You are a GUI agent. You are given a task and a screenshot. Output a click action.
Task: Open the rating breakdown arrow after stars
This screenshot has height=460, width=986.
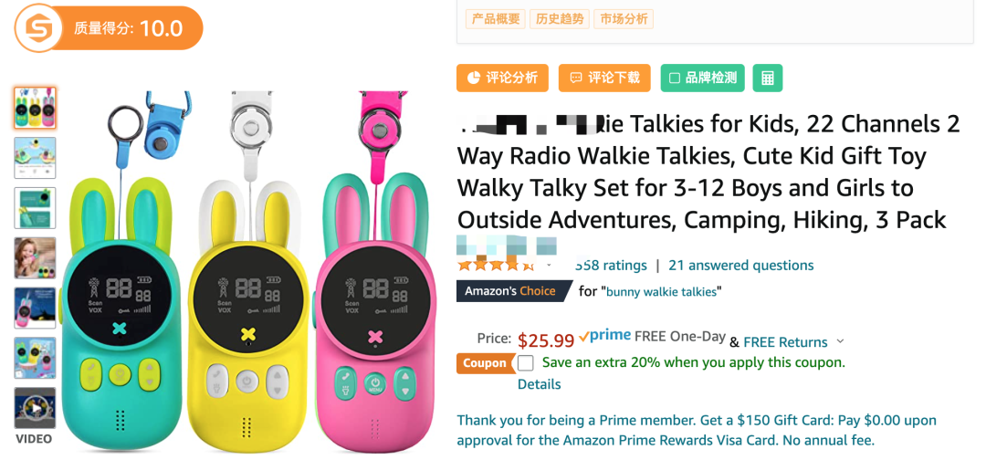point(549,266)
